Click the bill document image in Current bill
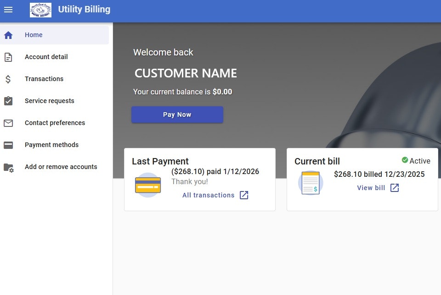Screen dimensions: 441x295 tap(310, 182)
